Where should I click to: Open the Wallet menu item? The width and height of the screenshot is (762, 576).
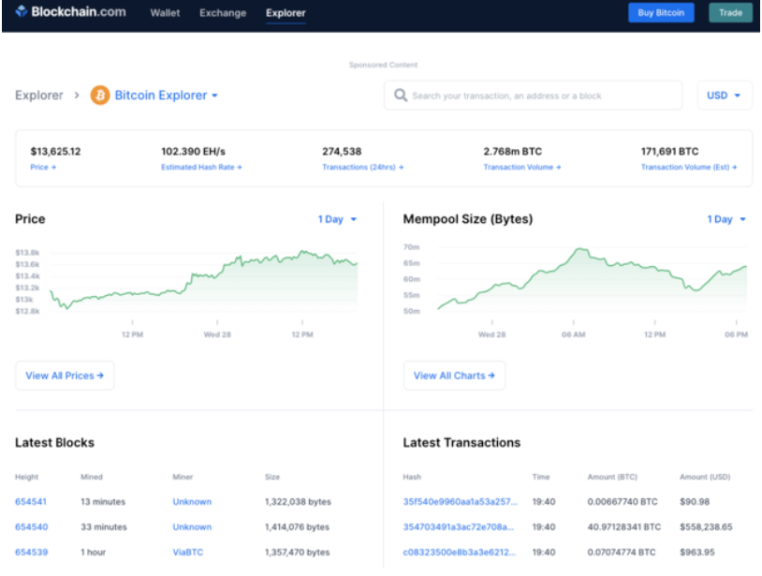166,13
